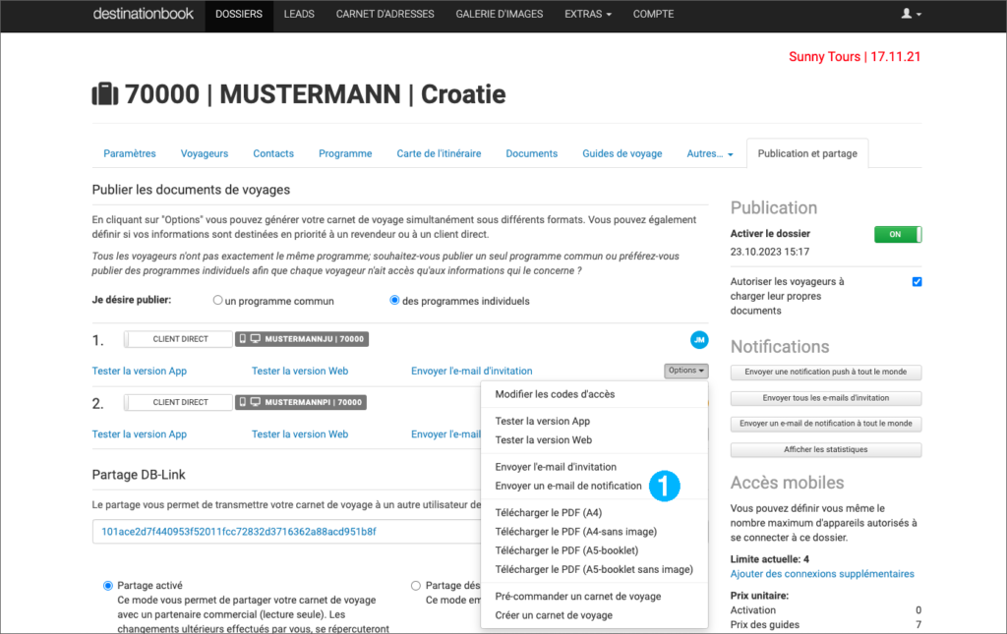Switch to the Carte de l'itinéraire tab
This screenshot has height=634, width=1007.
point(439,154)
